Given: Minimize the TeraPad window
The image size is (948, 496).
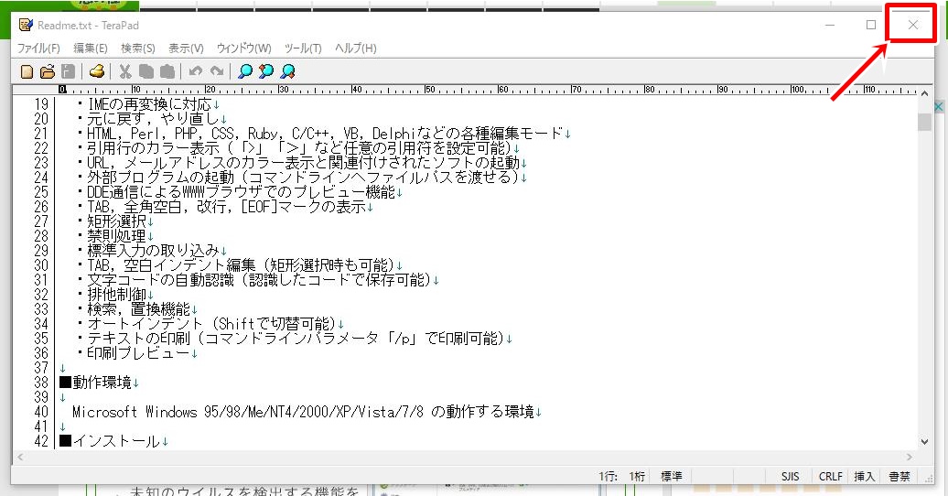Looking at the screenshot, I should coord(830,25).
